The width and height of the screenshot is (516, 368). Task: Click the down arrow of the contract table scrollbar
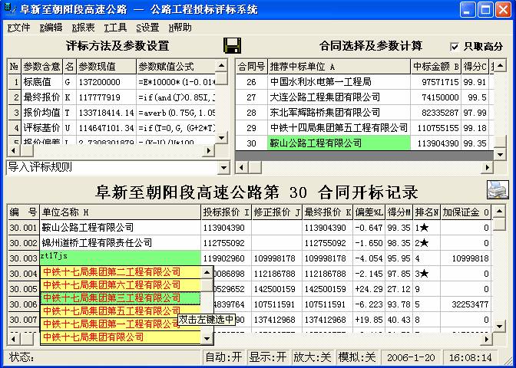[x=501, y=154]
